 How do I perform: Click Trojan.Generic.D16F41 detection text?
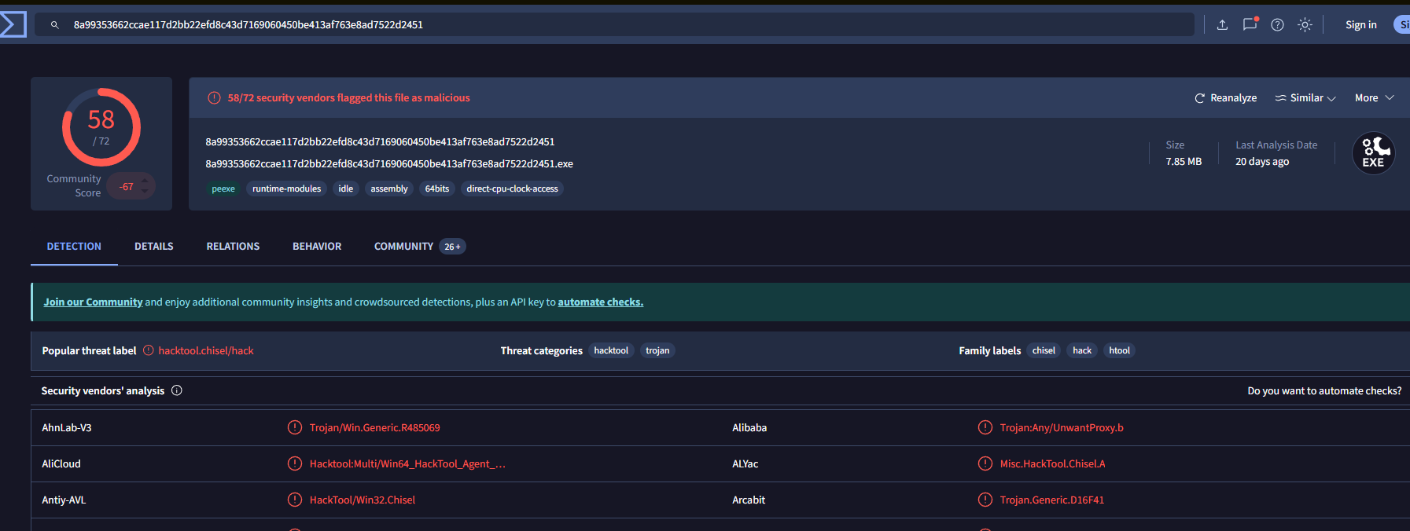click(1052, 500)
